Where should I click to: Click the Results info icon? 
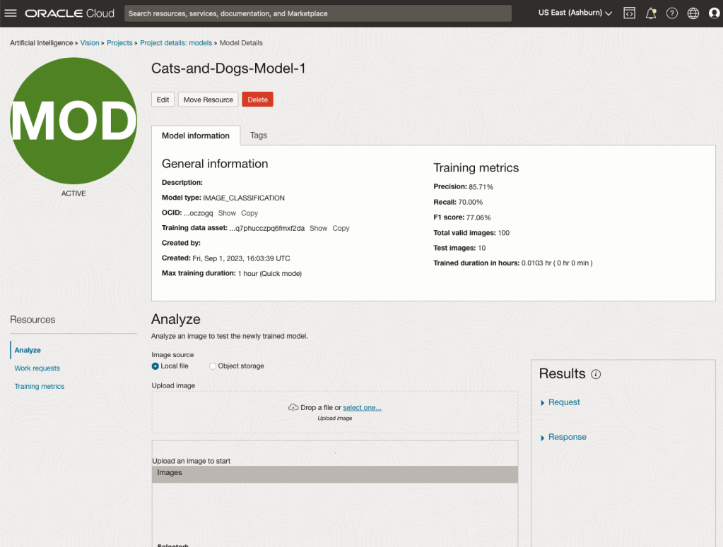point(596,374)
